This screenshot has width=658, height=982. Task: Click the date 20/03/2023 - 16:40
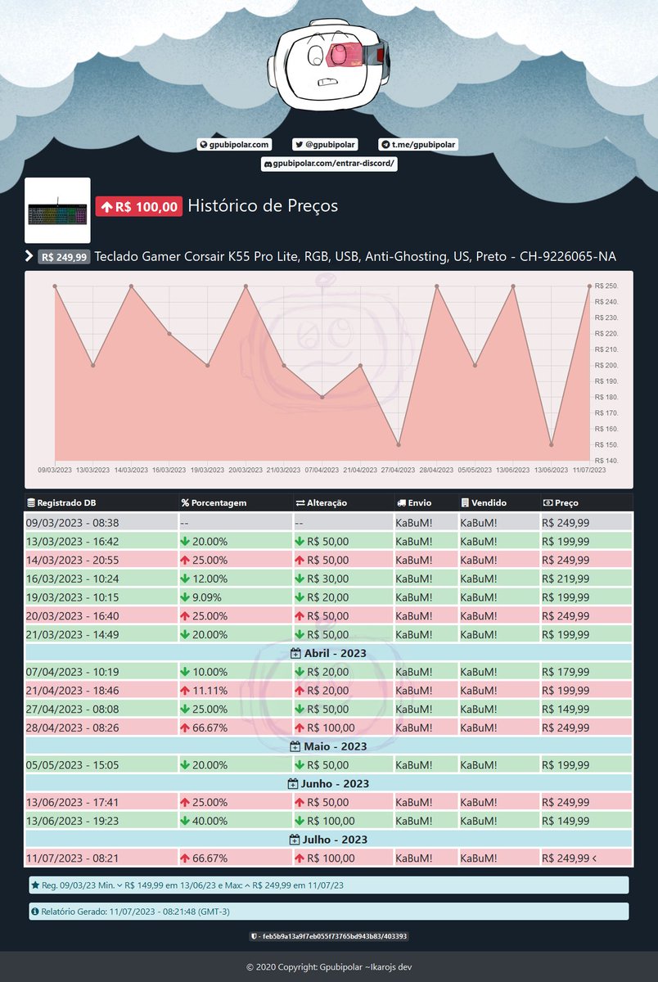(x=73, y=616)
